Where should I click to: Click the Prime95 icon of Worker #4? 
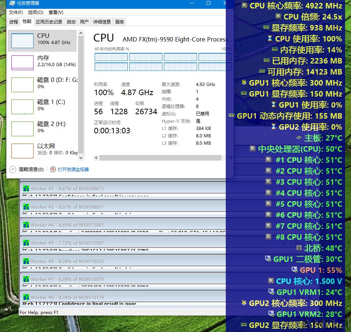click(26, 225)
